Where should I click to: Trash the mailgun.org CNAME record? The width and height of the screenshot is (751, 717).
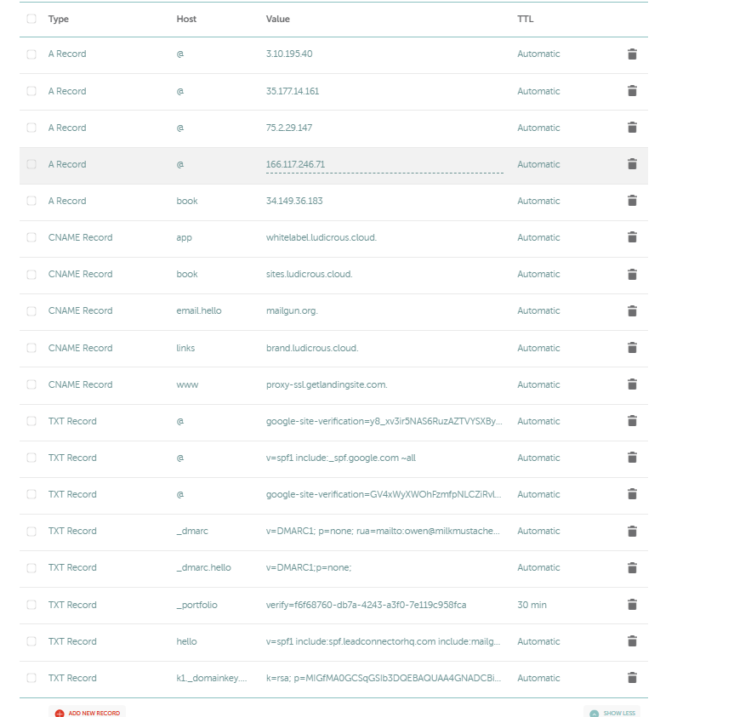tap(632, 311)
